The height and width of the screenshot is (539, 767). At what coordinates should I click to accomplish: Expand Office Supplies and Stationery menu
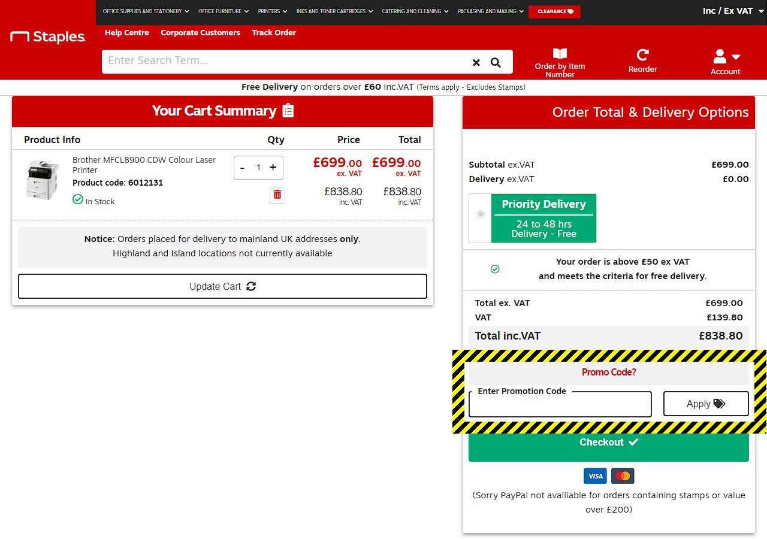click(x=146, y=11)
